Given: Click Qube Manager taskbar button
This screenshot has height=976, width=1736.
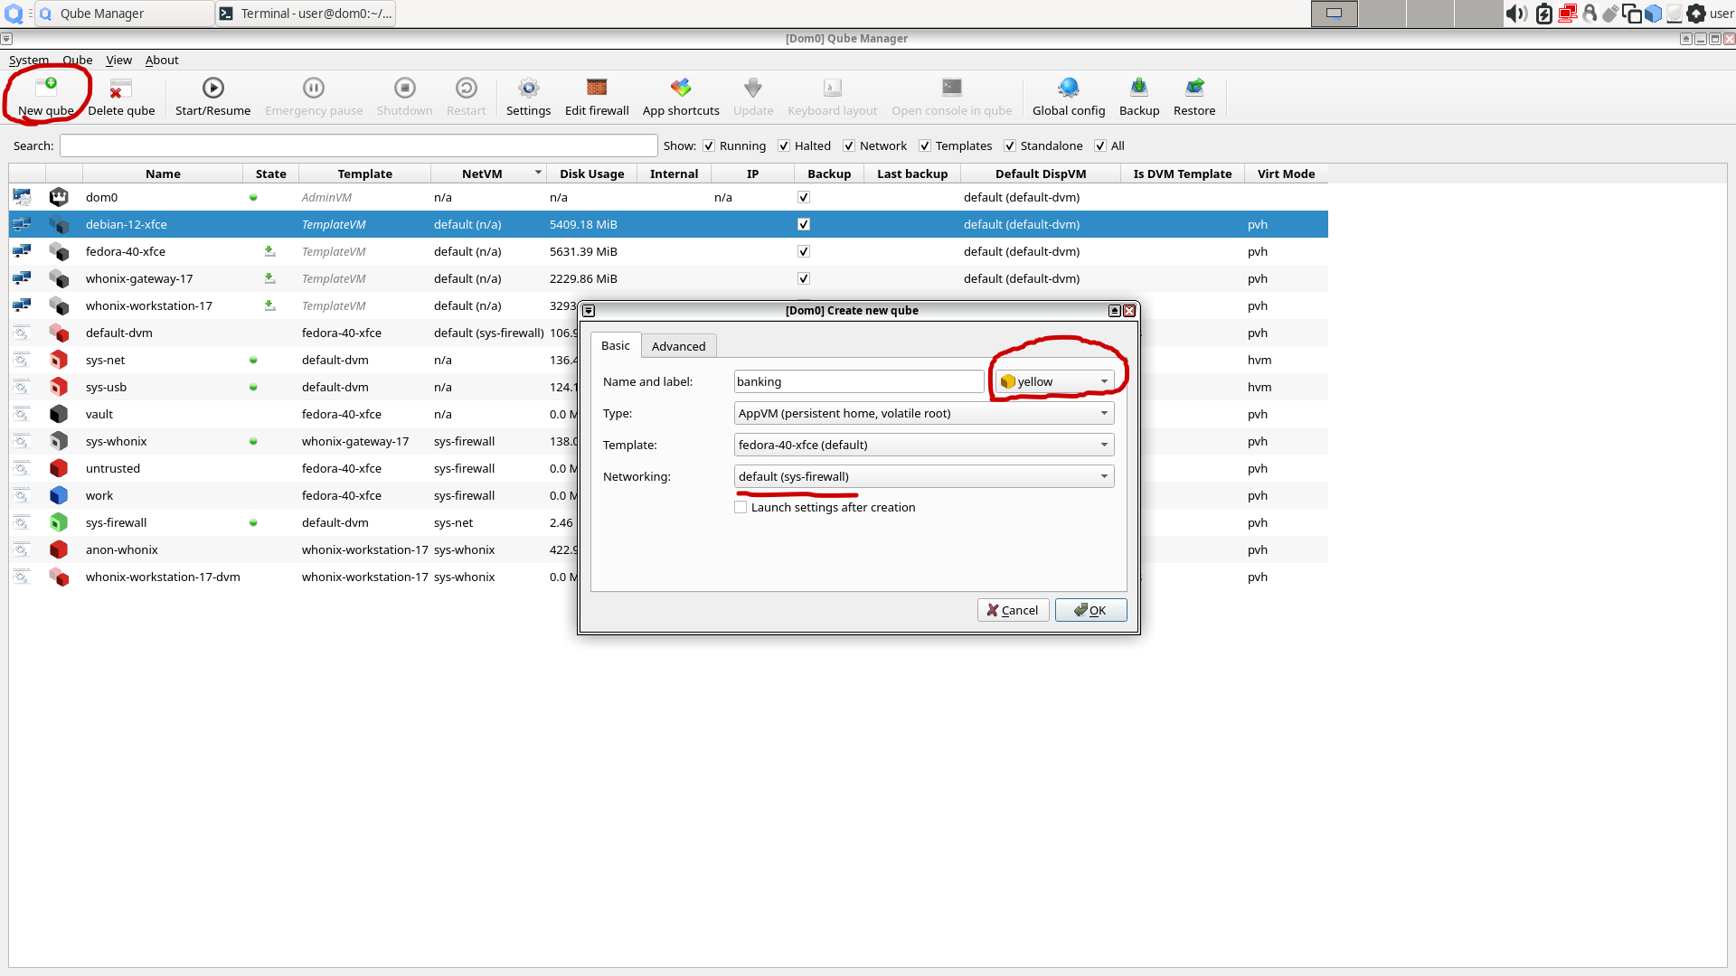Looking at the screenshot, I should (125, 14).
